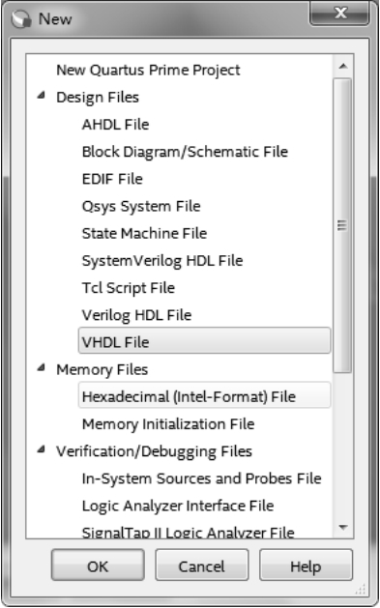The width and height of the screenshot is (380, 608).
Task: Confirm with the OK button
Action: [x=98, y=565]
